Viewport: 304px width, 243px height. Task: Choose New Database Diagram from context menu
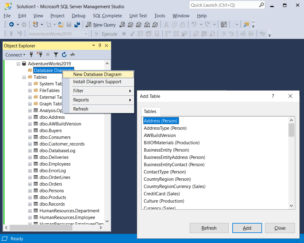(98, 74)
